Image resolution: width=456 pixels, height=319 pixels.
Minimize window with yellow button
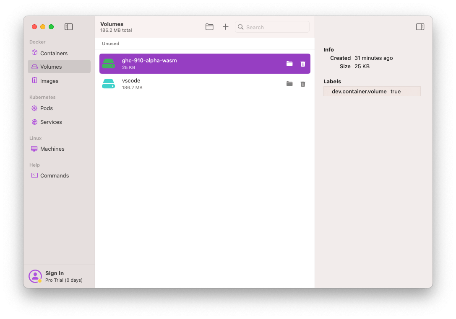[43, 27]
